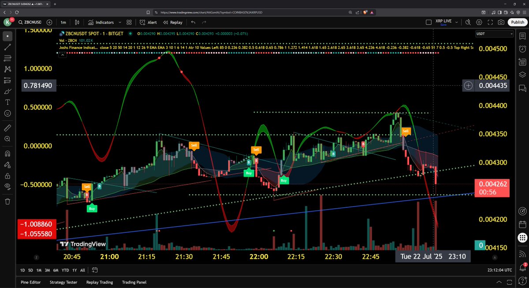This screenshot has height=288, width=529.
Task: Take a chart snapshot with camera icon
Action: click(501, 22)
